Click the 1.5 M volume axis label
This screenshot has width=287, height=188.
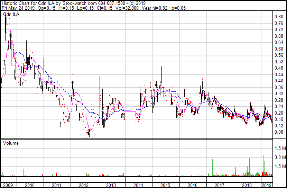[280, 167]
